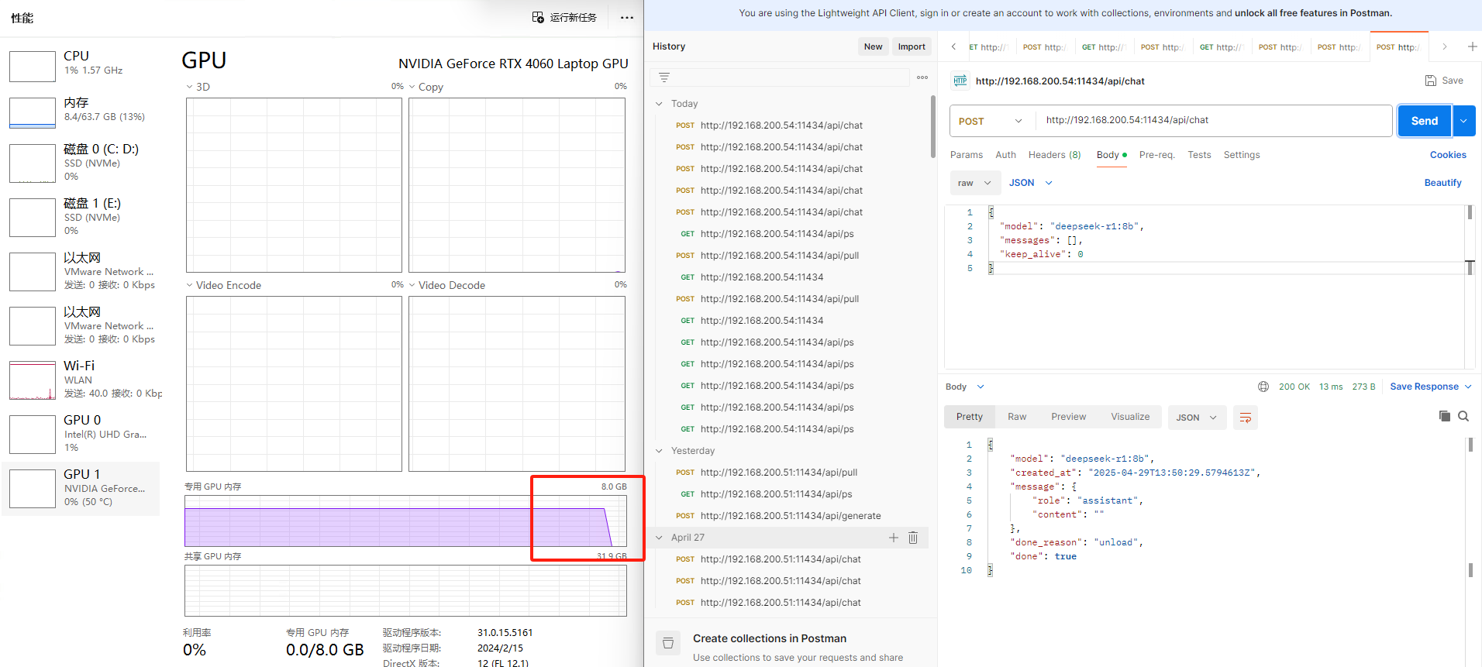Select the Preview response view tab
1482x667 pixels.
click(x=1068, y=417)
